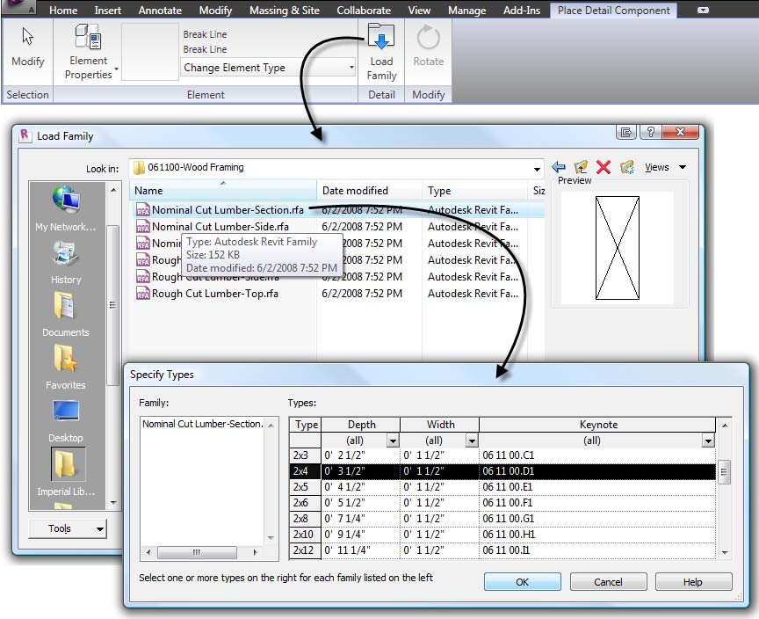Open Keynote filter dropdown

[708, 441]
